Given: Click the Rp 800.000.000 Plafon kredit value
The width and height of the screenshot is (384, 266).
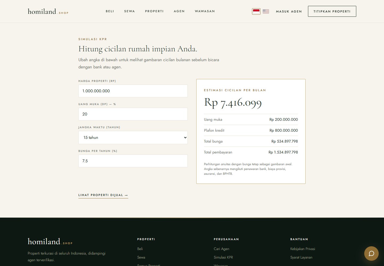Looking at the screenshot, I should point(283,131).
